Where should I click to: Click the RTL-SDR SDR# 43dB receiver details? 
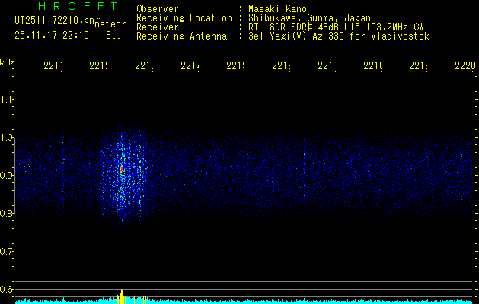coord(336,27)
